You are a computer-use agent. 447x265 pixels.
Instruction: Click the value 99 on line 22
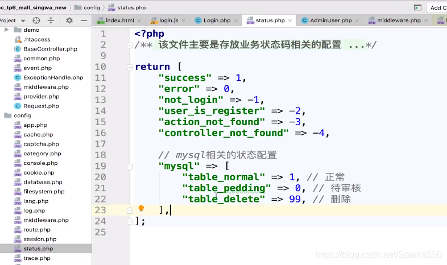pyautogui.click(x=295, y=199)
